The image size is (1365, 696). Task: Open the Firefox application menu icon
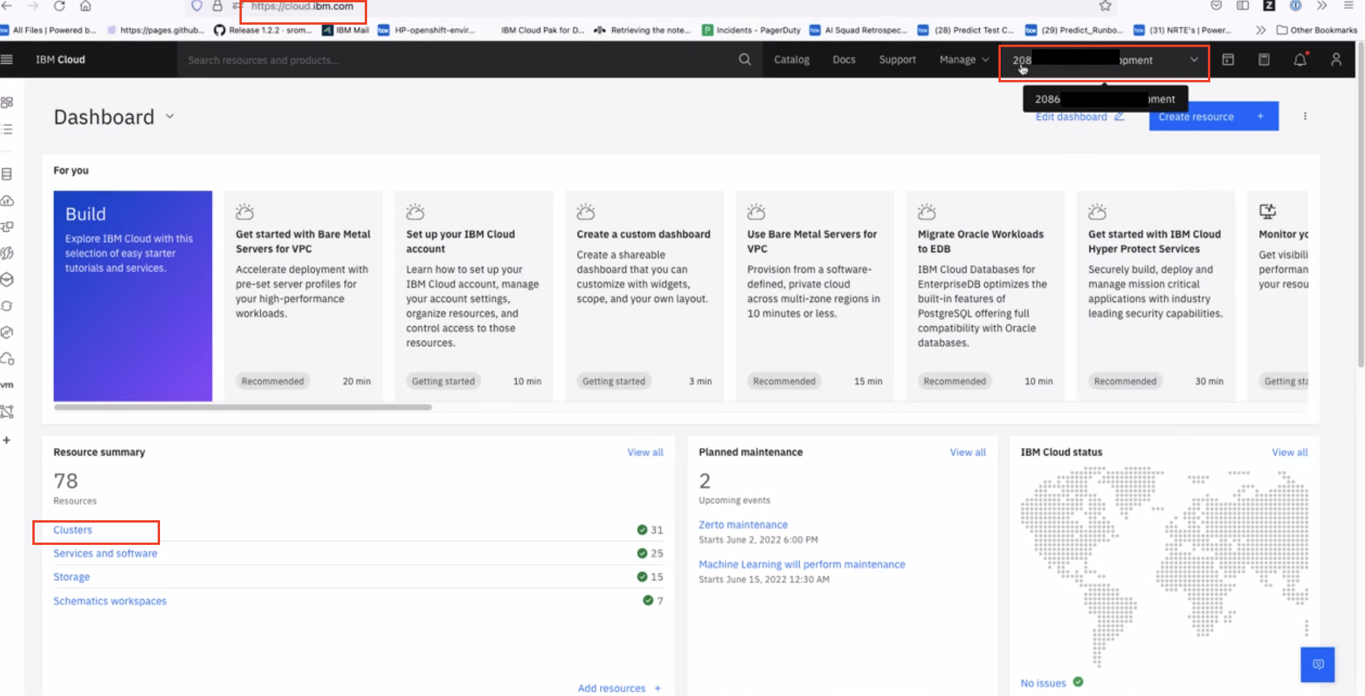(x=1349, y=6)
